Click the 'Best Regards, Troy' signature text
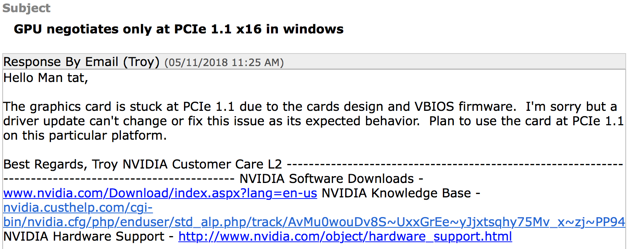The height and width of the screenshot is (249, 628). pyautogui.click(x=60, y=164)
